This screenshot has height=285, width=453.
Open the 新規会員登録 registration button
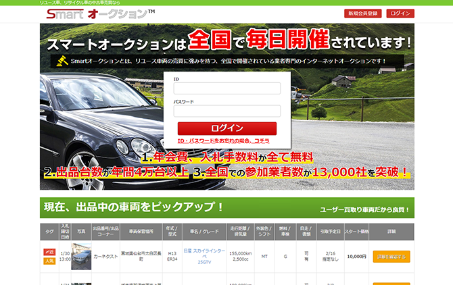click(x=363, y=14)
